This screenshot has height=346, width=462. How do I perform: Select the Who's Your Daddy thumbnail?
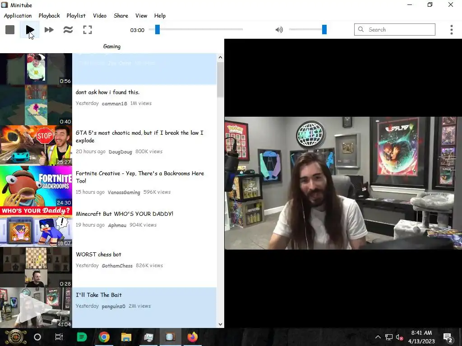[36, 227]
